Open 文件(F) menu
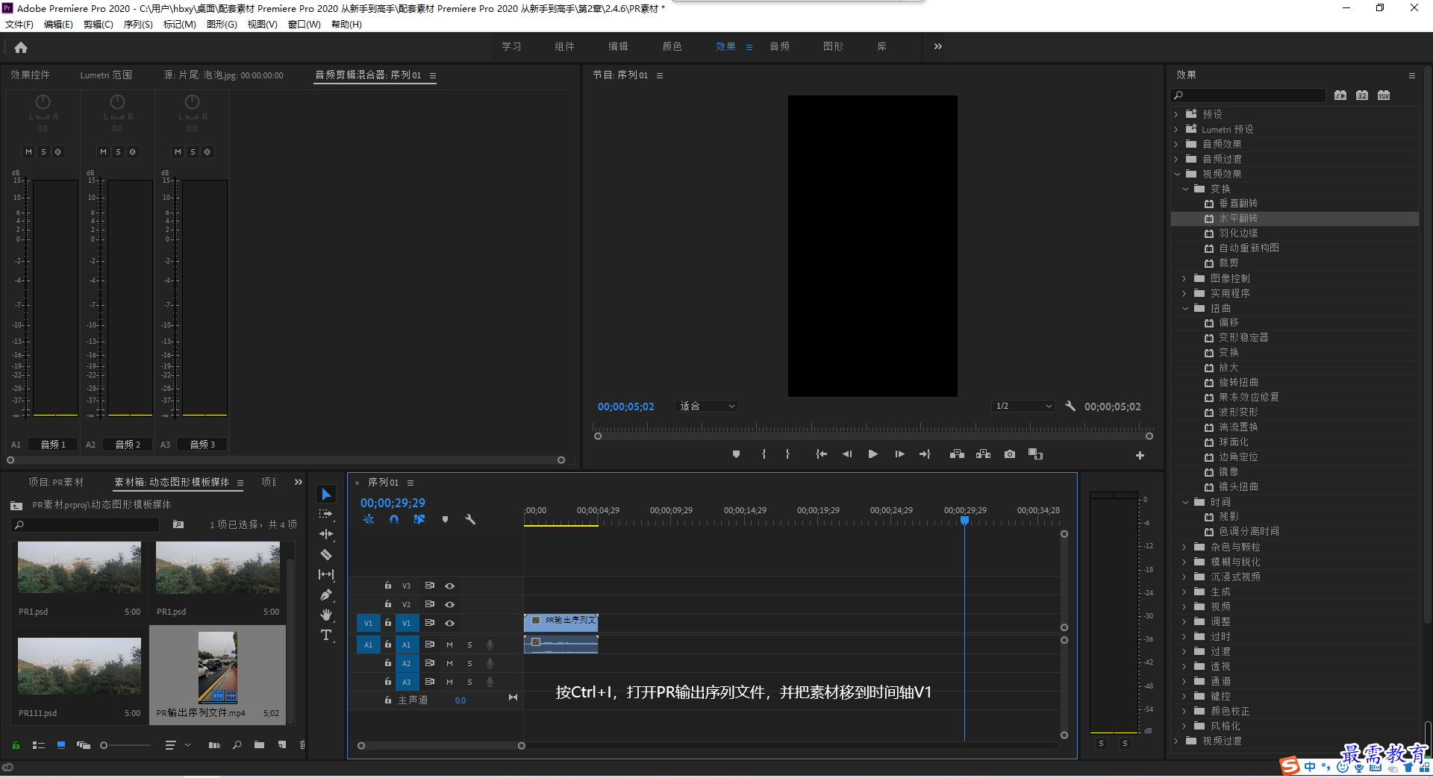The height and width of the screenshot is (778, 1433). pos(19,25)
